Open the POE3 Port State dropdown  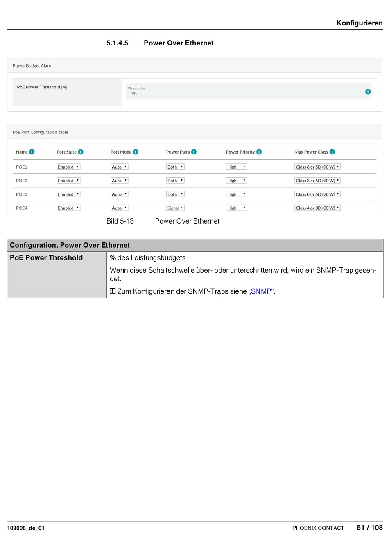(x=68, y=194)
